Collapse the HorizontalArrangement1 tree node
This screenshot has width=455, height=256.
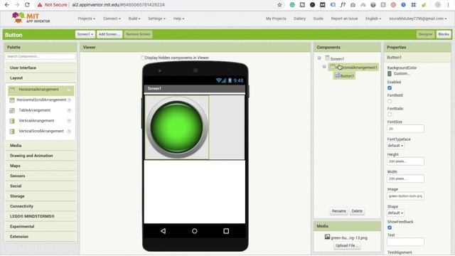[x=324, y=67]
